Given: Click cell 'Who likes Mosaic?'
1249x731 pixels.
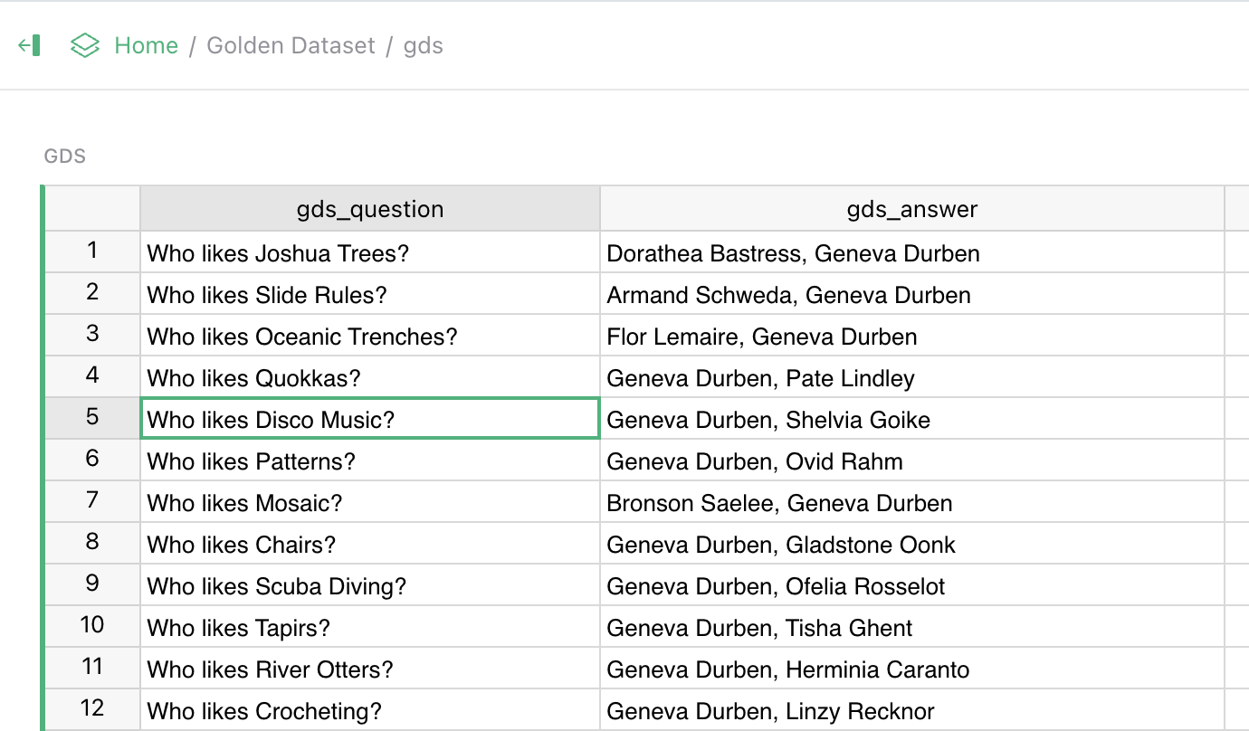Looking at the screenshot, I should point(370,502).
